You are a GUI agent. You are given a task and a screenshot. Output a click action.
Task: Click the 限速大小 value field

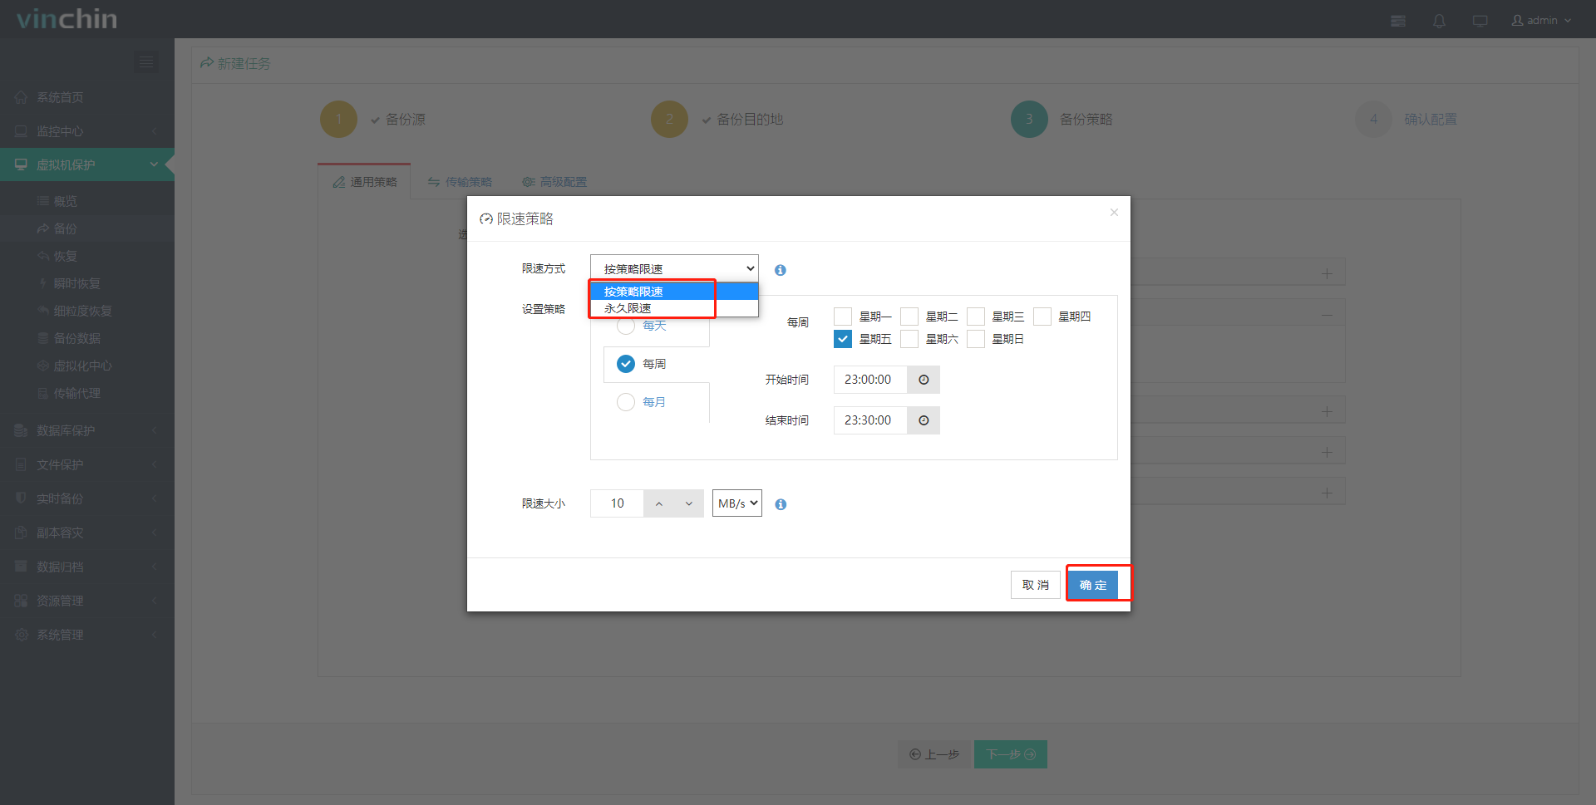click(617, 503)
